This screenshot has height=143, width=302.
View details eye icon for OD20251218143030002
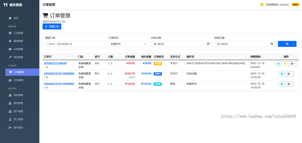click(x=282, y=74)
